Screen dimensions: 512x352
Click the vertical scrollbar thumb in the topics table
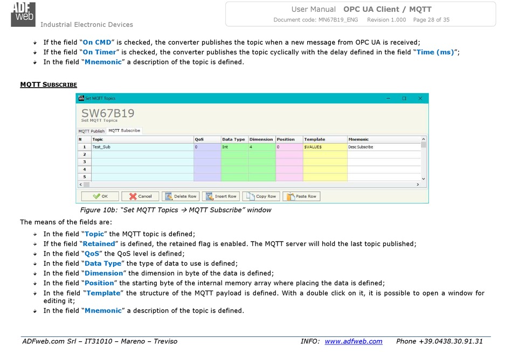click(x=424, y=145)
